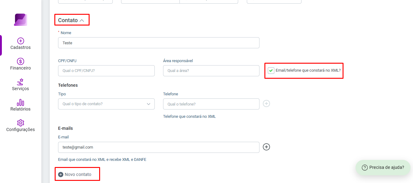Select the Relatórios menu label
This screenshot has width=413, height=183.
[20, 109]
